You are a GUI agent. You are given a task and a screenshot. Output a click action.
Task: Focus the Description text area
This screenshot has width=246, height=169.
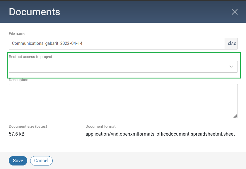pos(123,101)
